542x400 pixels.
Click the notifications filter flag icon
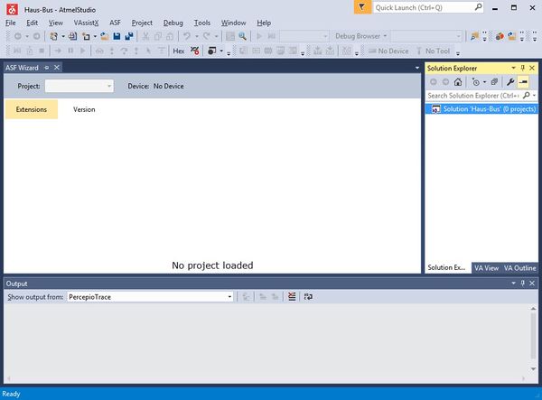click(361, 6)
